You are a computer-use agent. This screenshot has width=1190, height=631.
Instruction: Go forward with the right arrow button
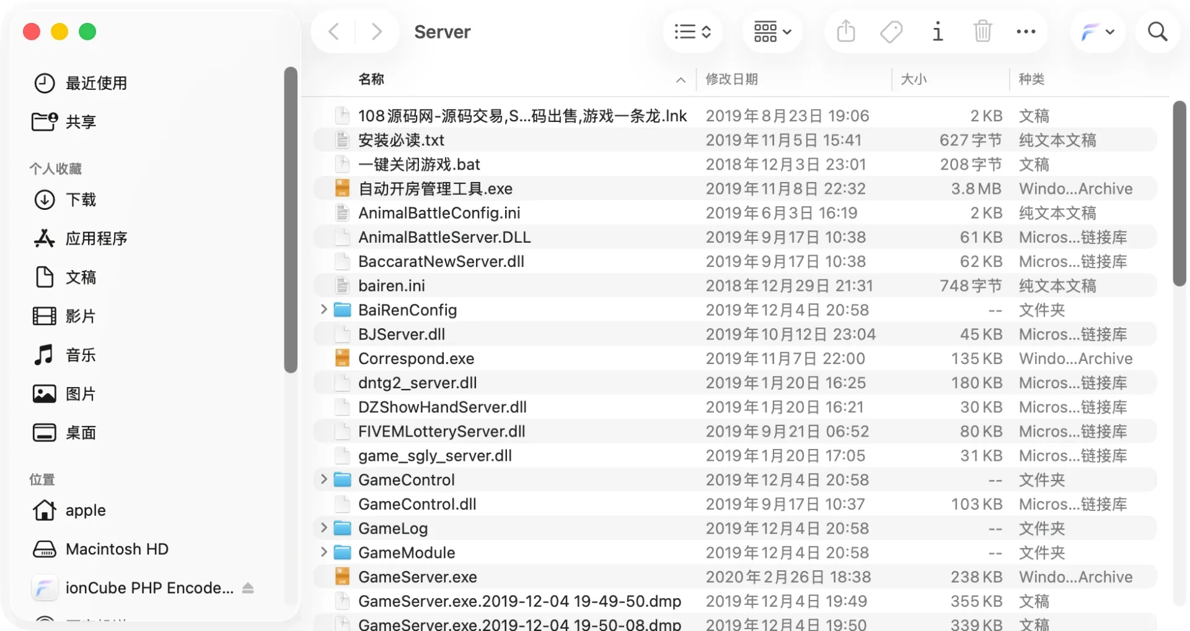tap(376, 32)
